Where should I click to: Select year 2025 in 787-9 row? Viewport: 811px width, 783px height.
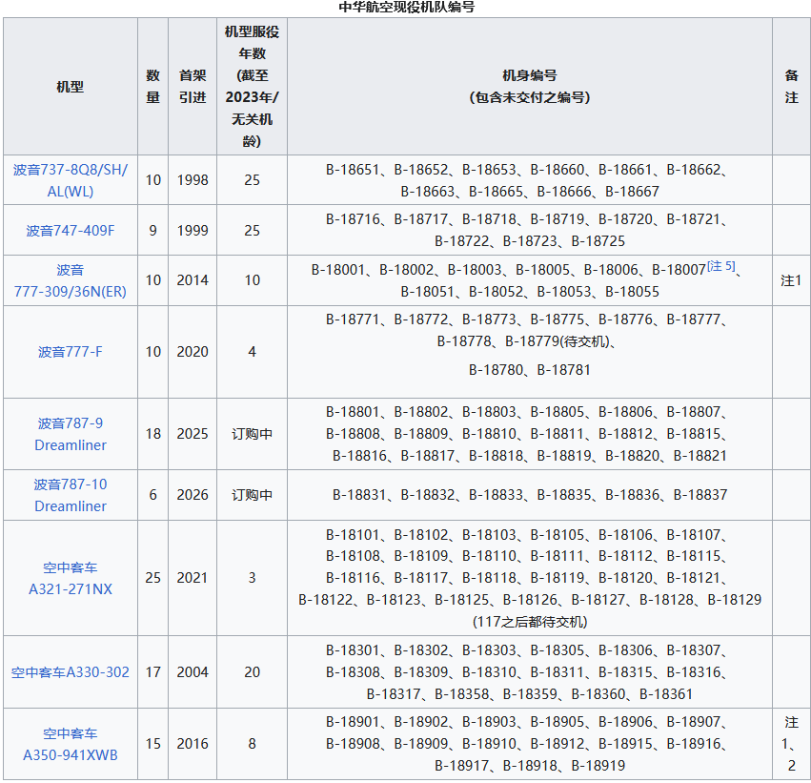[193, 434]
